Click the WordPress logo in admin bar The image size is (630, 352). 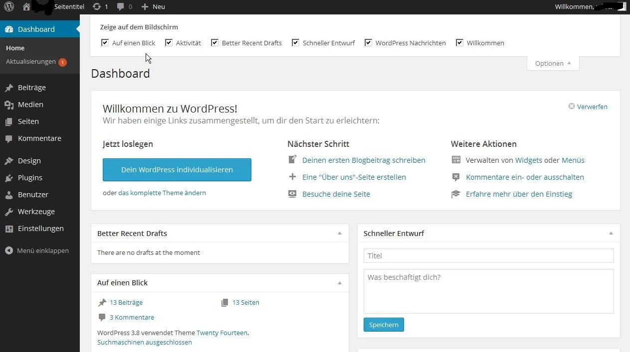[9, 6]
